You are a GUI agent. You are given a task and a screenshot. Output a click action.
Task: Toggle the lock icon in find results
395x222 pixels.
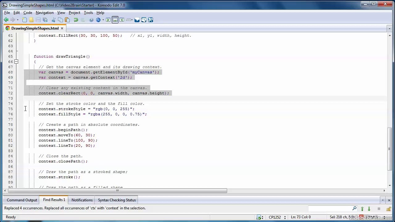(x=389, y=209)
